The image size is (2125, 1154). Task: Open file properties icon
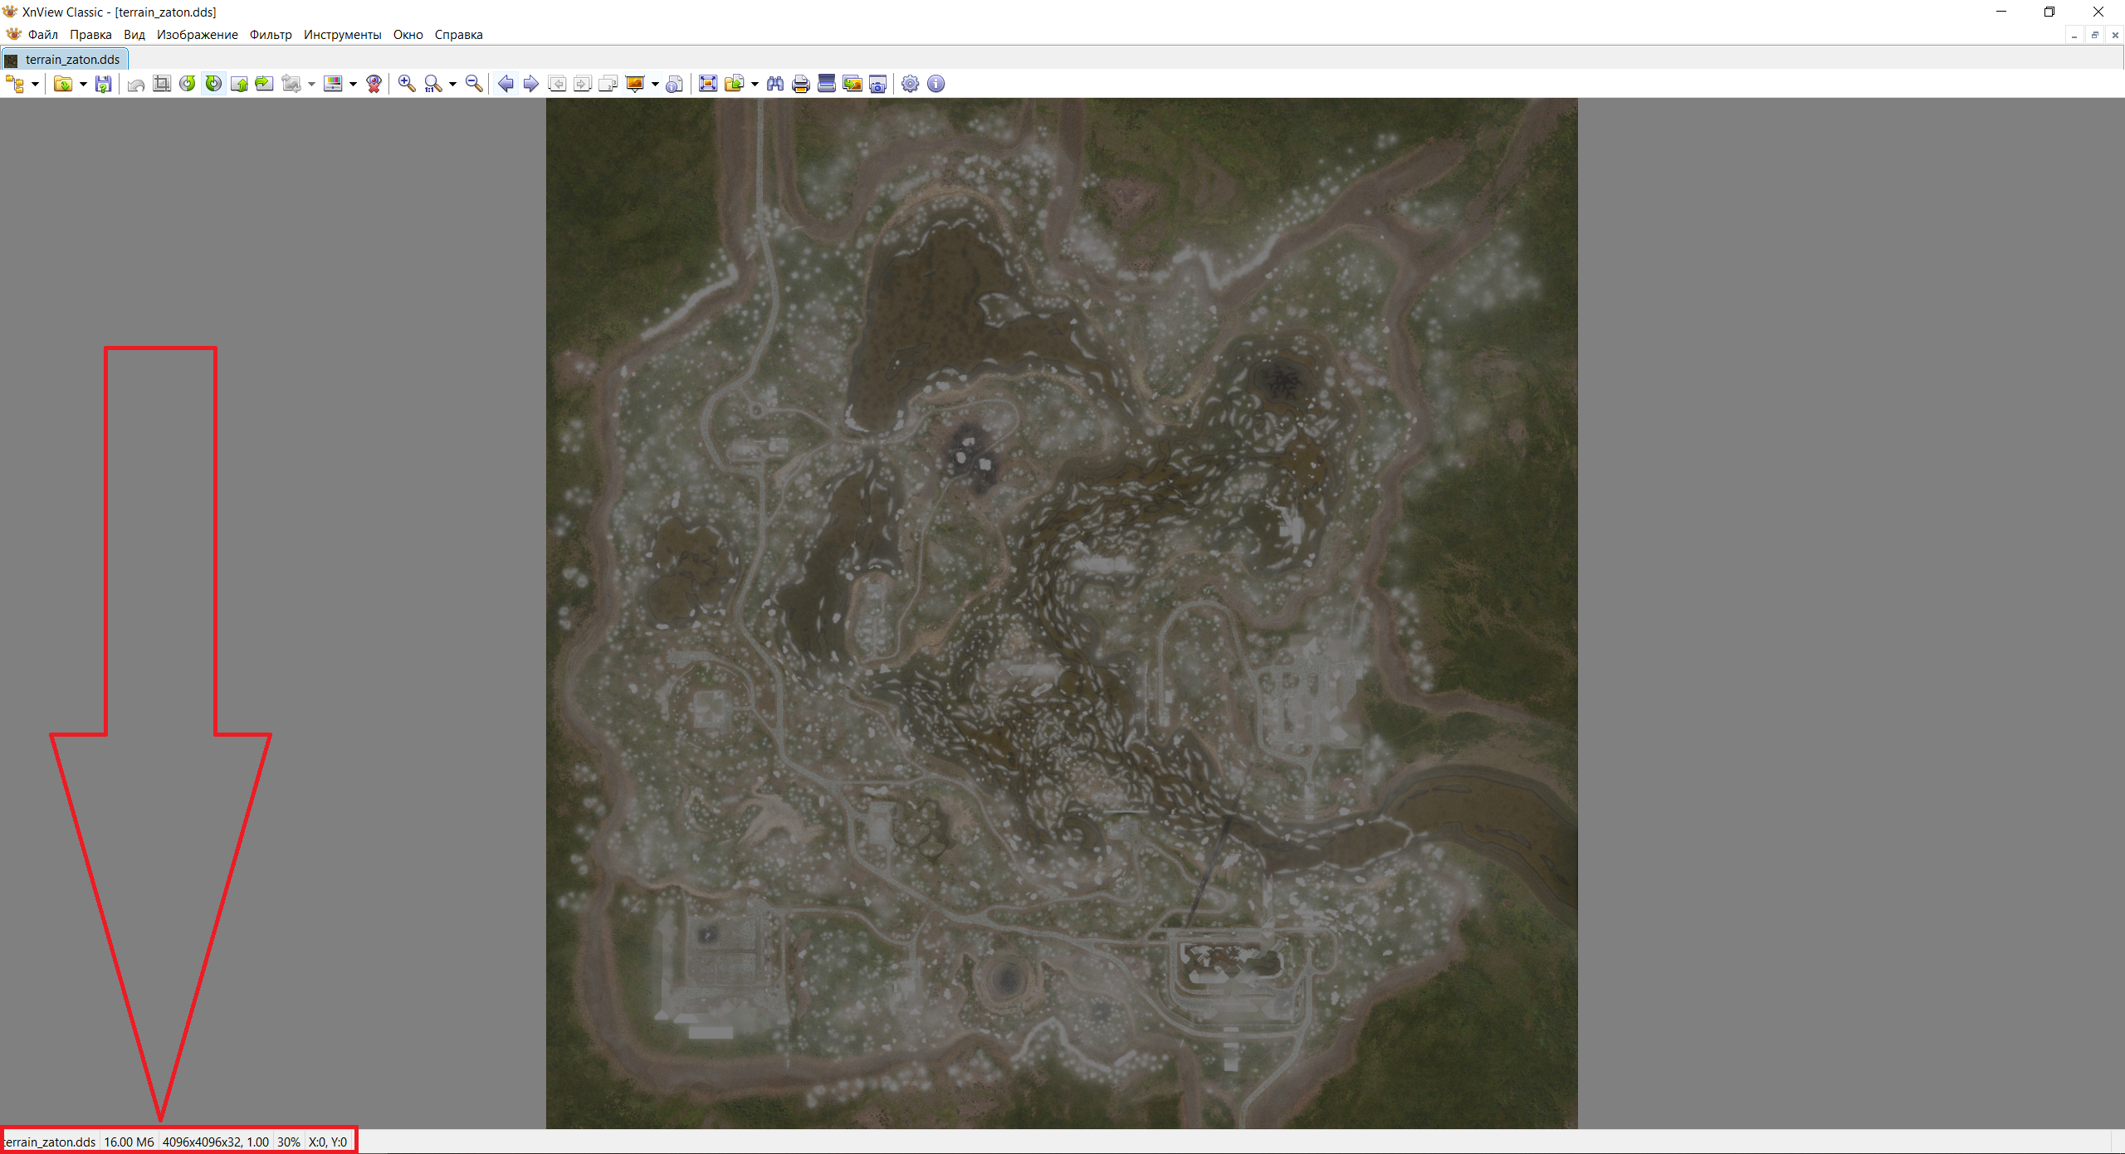675,84
